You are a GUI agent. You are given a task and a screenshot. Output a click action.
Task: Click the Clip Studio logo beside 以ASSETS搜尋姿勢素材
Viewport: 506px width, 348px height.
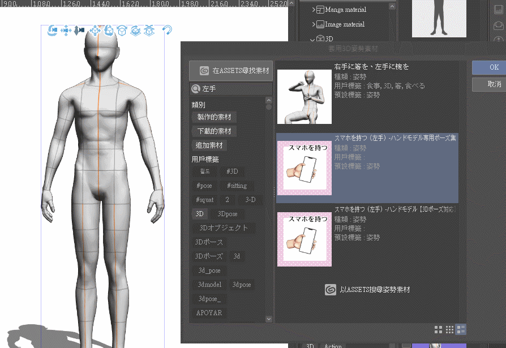point(330,290)
